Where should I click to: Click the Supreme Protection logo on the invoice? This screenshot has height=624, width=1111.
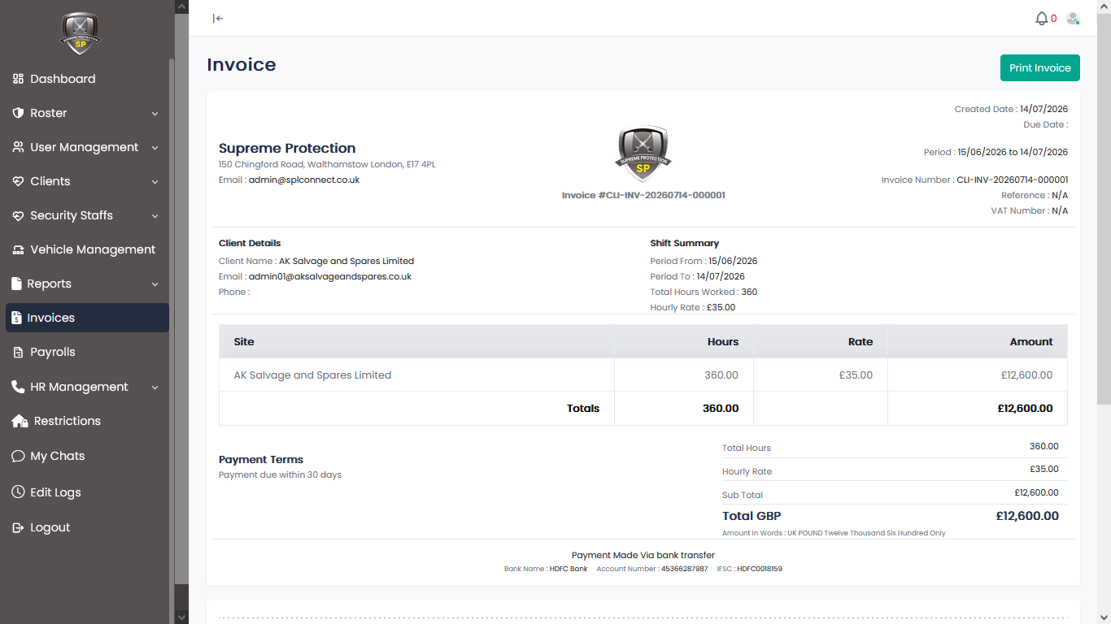[x=643, y=154]
